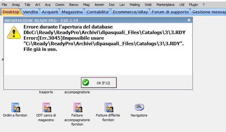Open the Acq menu

(47, 5)
